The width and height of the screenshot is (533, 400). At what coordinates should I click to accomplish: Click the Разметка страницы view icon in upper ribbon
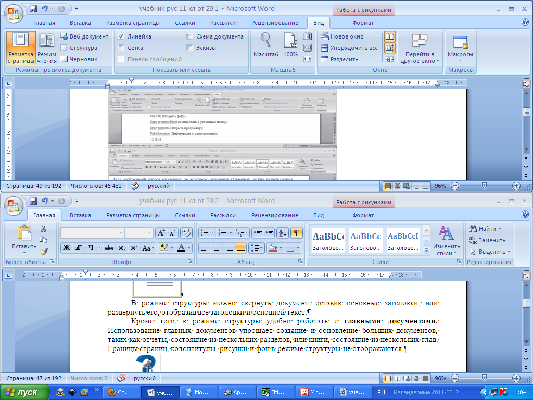coord(21,48)
